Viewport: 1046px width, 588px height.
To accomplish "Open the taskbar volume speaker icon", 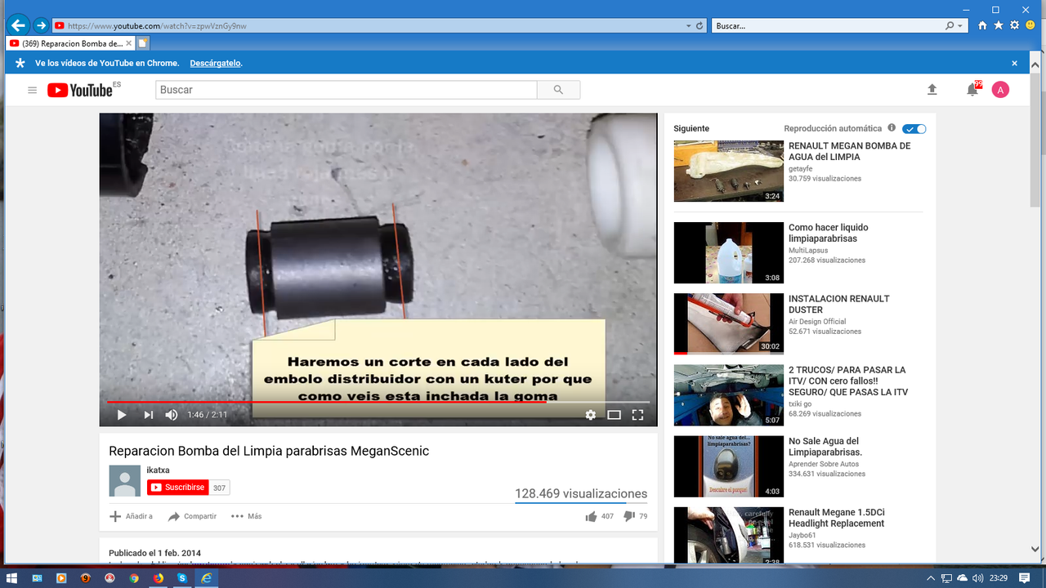I will coord(977,577).
